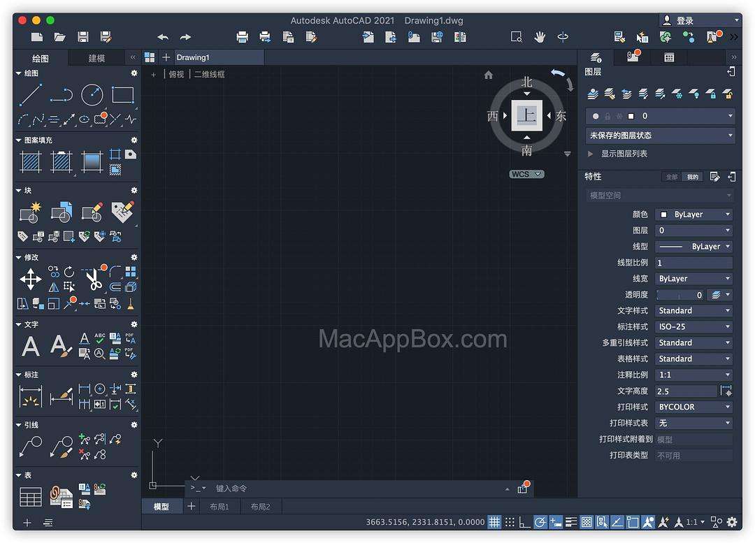The image size is (755, 543).
Task: Select the Circle tool
Action: pos(92,95)
